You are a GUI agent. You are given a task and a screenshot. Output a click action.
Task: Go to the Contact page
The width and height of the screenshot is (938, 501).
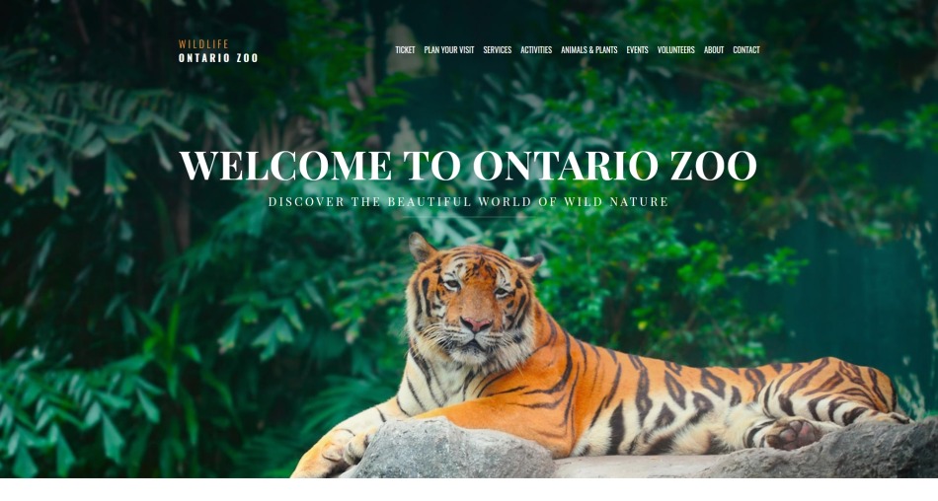pyautogui.click(x=746, y=50)
